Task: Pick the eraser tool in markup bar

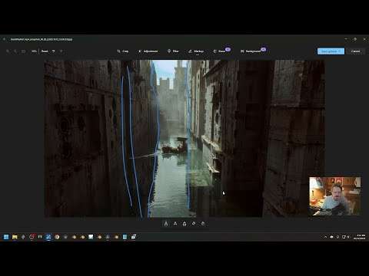Action: click(194, 224)
